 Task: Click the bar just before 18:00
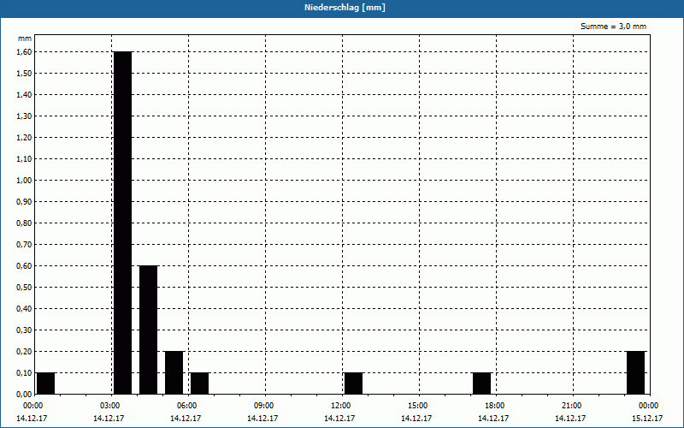[481, 383]
